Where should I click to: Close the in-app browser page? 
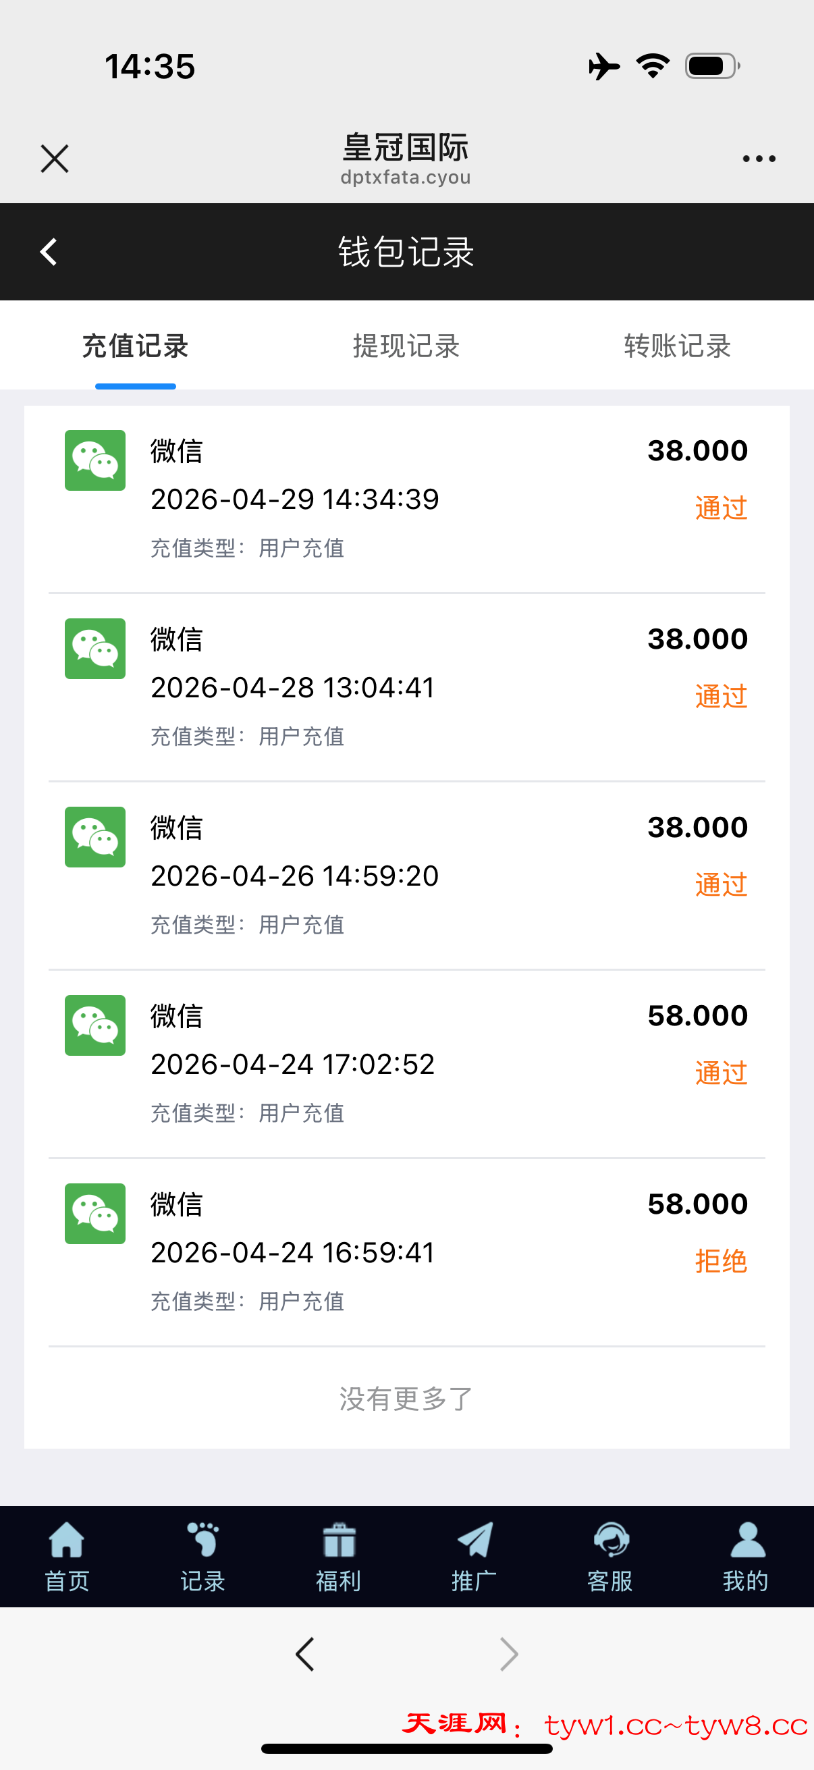(55, 159)
